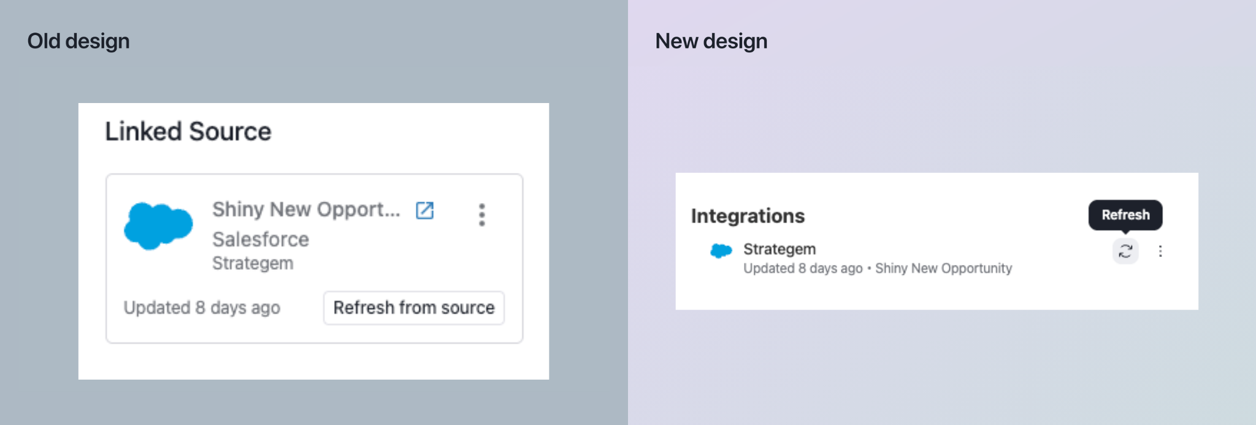Viewport: 1256px width, 425px height.
Task: Click the Strategem label under Salesforce in old card
Action: point(253,263)
